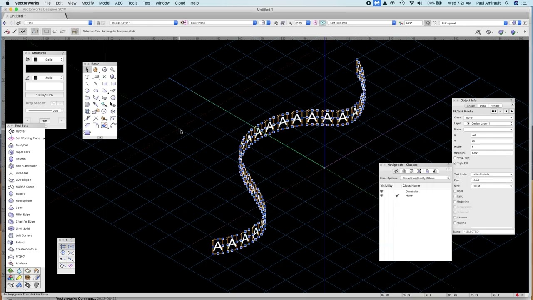Select the Taper Face tool

coord(22,152)
